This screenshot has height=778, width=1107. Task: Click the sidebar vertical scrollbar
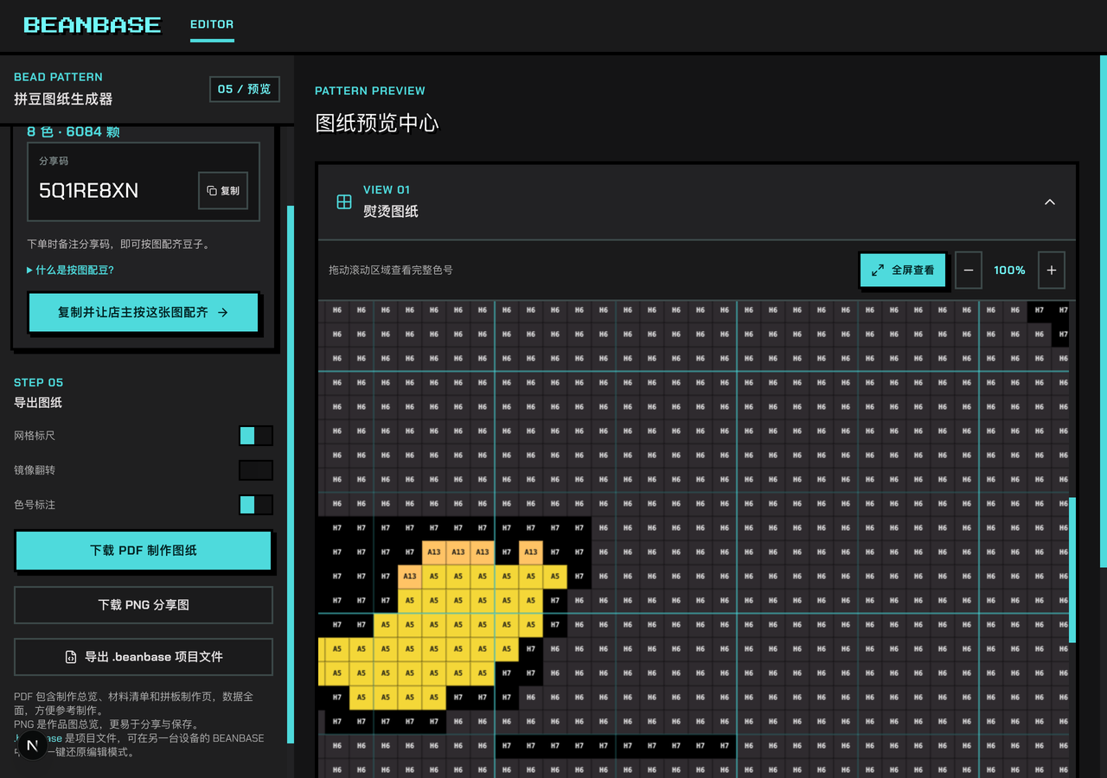[x=291, y=474]
